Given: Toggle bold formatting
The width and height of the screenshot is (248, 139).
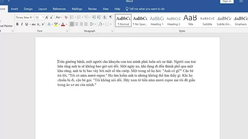Looking at the screenshot, I should coord(17,24).
